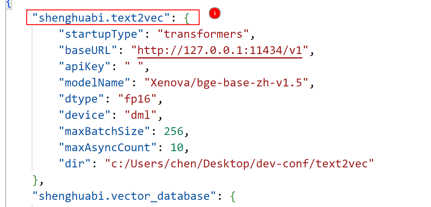Click the opening brace after vector_database
This screenshot has width=431, height=207.
coord(233,197)
